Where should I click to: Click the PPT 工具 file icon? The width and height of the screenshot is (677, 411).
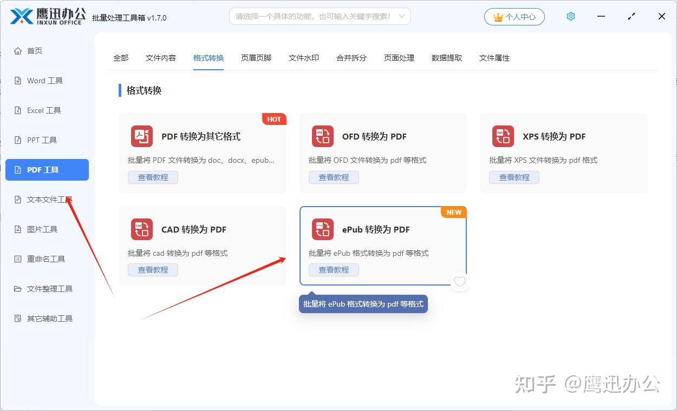coord(18,140)
